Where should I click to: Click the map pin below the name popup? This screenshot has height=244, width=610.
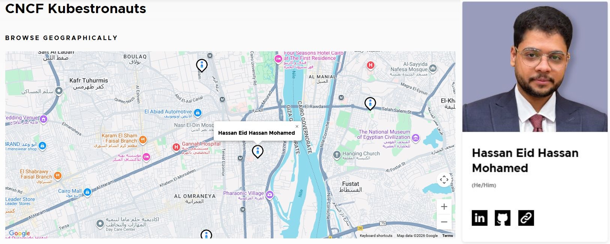(x=257, y=151)
